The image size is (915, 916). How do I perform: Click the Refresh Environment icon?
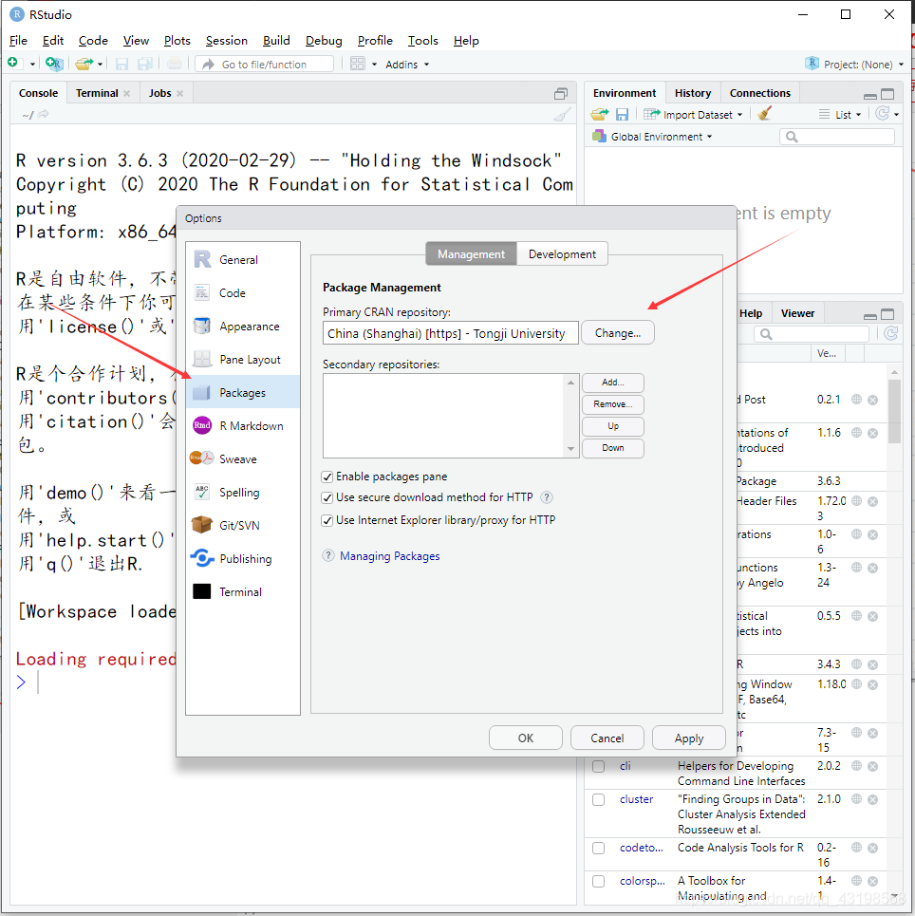tap(883, 113)
